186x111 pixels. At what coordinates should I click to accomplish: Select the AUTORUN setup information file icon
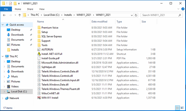pyautogui.click(x=39, y=50)
